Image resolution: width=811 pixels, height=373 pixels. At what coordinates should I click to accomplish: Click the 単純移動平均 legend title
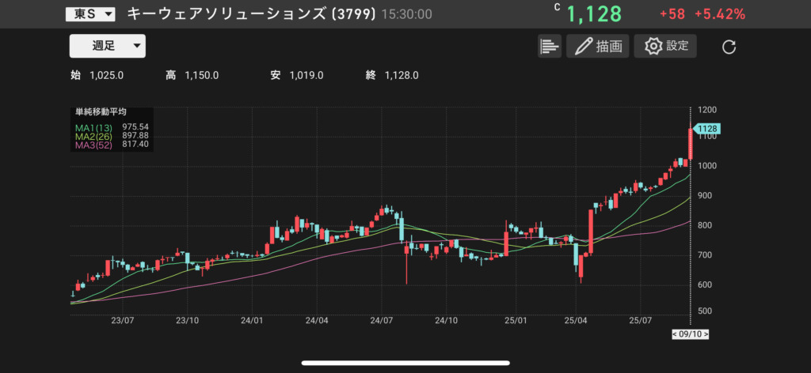pos(101,111)
